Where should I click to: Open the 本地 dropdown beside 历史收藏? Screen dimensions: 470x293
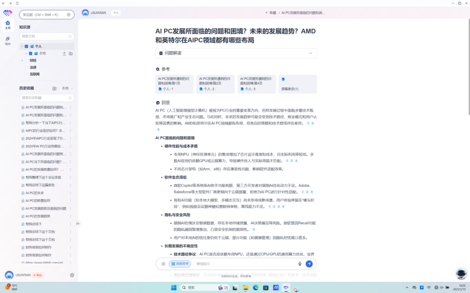coord(68,88)
